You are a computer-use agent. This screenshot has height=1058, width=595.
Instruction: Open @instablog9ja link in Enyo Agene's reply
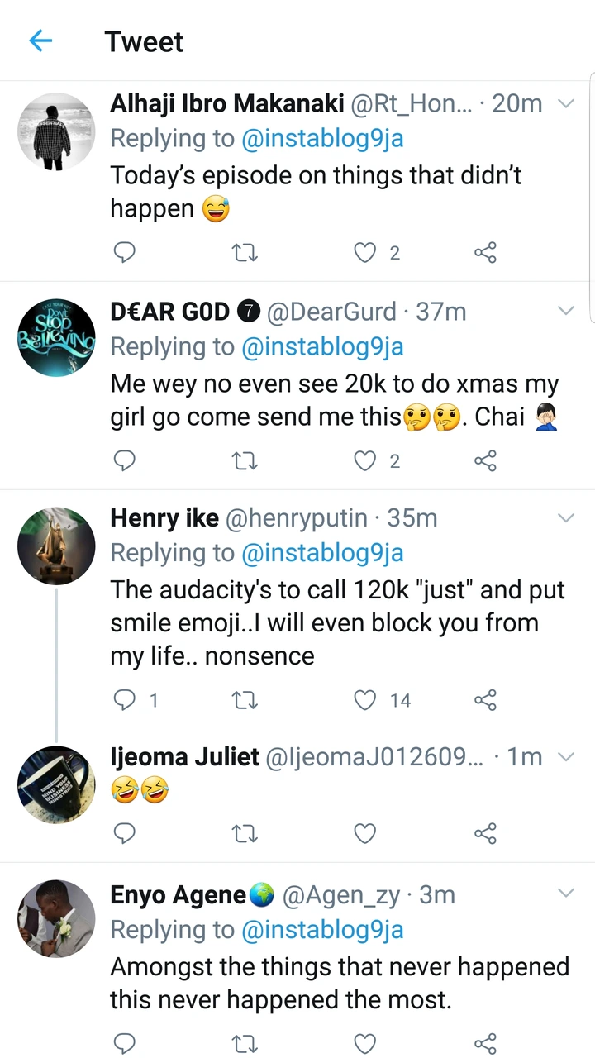pos(322,930)
